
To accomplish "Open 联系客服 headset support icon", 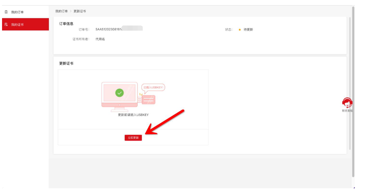I will click(x=347, y=102).
